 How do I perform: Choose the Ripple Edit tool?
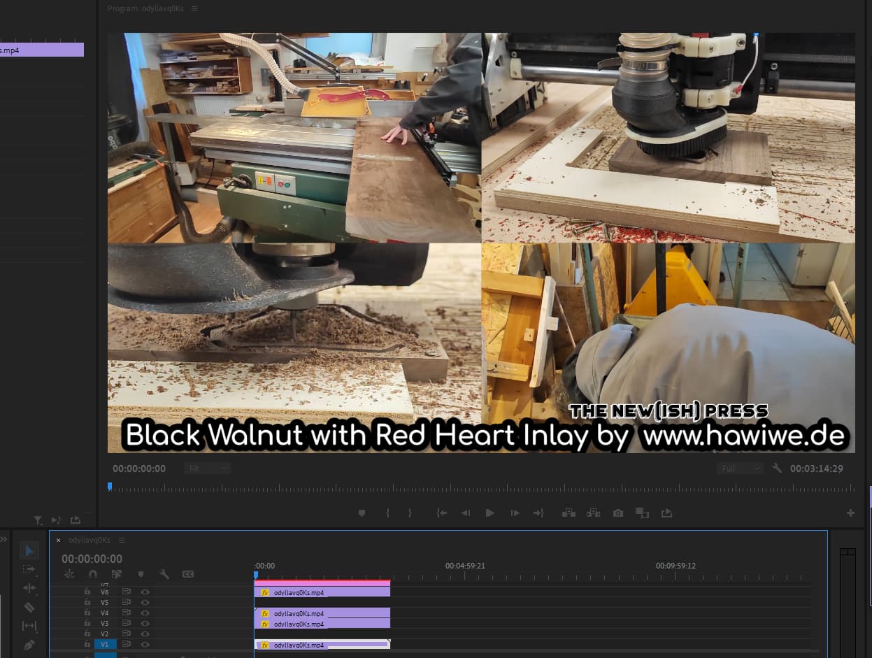29,588
